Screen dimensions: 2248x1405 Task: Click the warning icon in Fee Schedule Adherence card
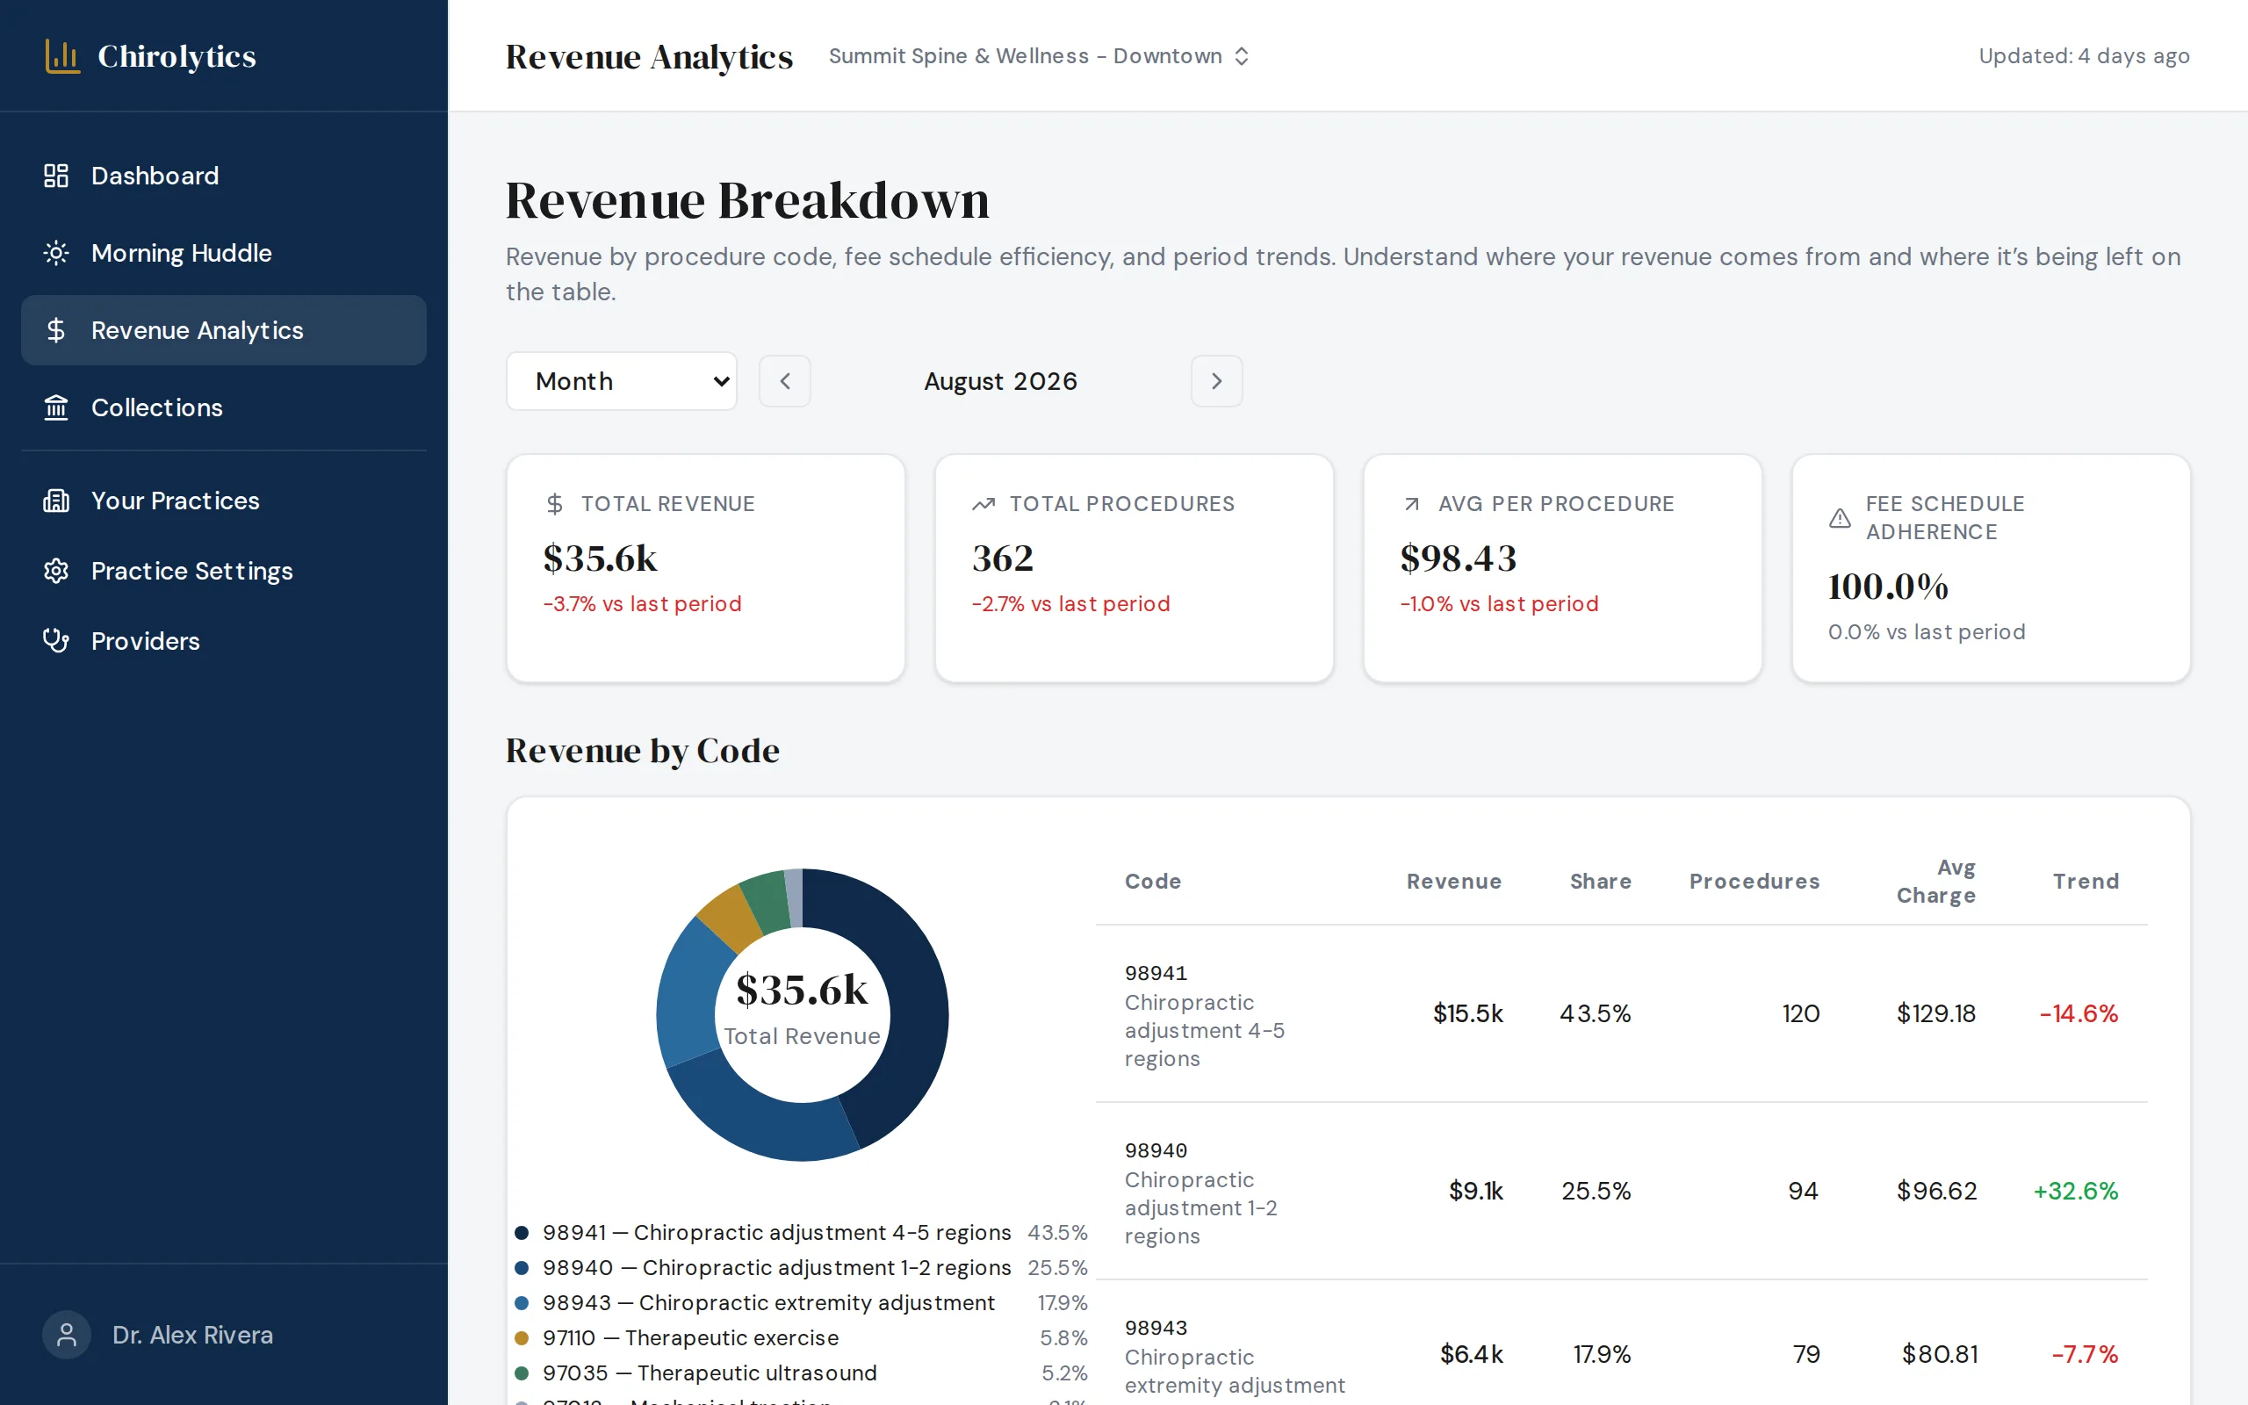(x=1840, y=518)
